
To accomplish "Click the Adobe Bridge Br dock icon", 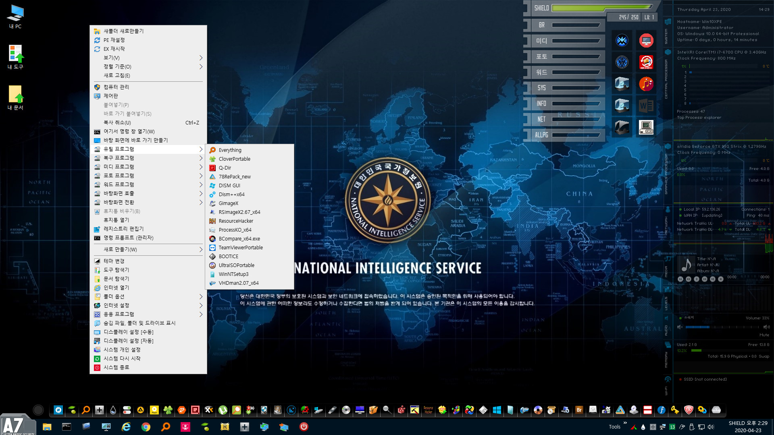I will coord(579,410).
